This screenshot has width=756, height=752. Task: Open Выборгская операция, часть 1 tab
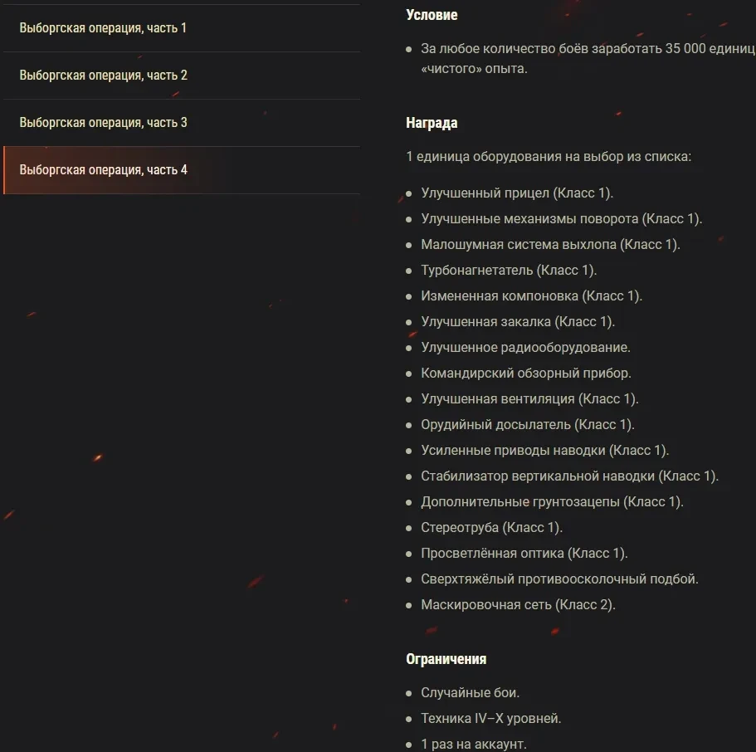(104, 28)
